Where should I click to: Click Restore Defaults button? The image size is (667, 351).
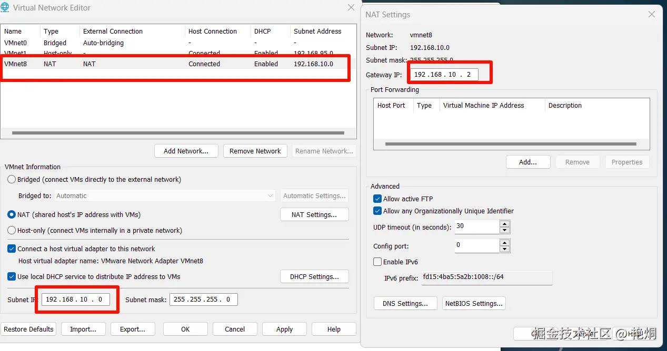(28, 329)
